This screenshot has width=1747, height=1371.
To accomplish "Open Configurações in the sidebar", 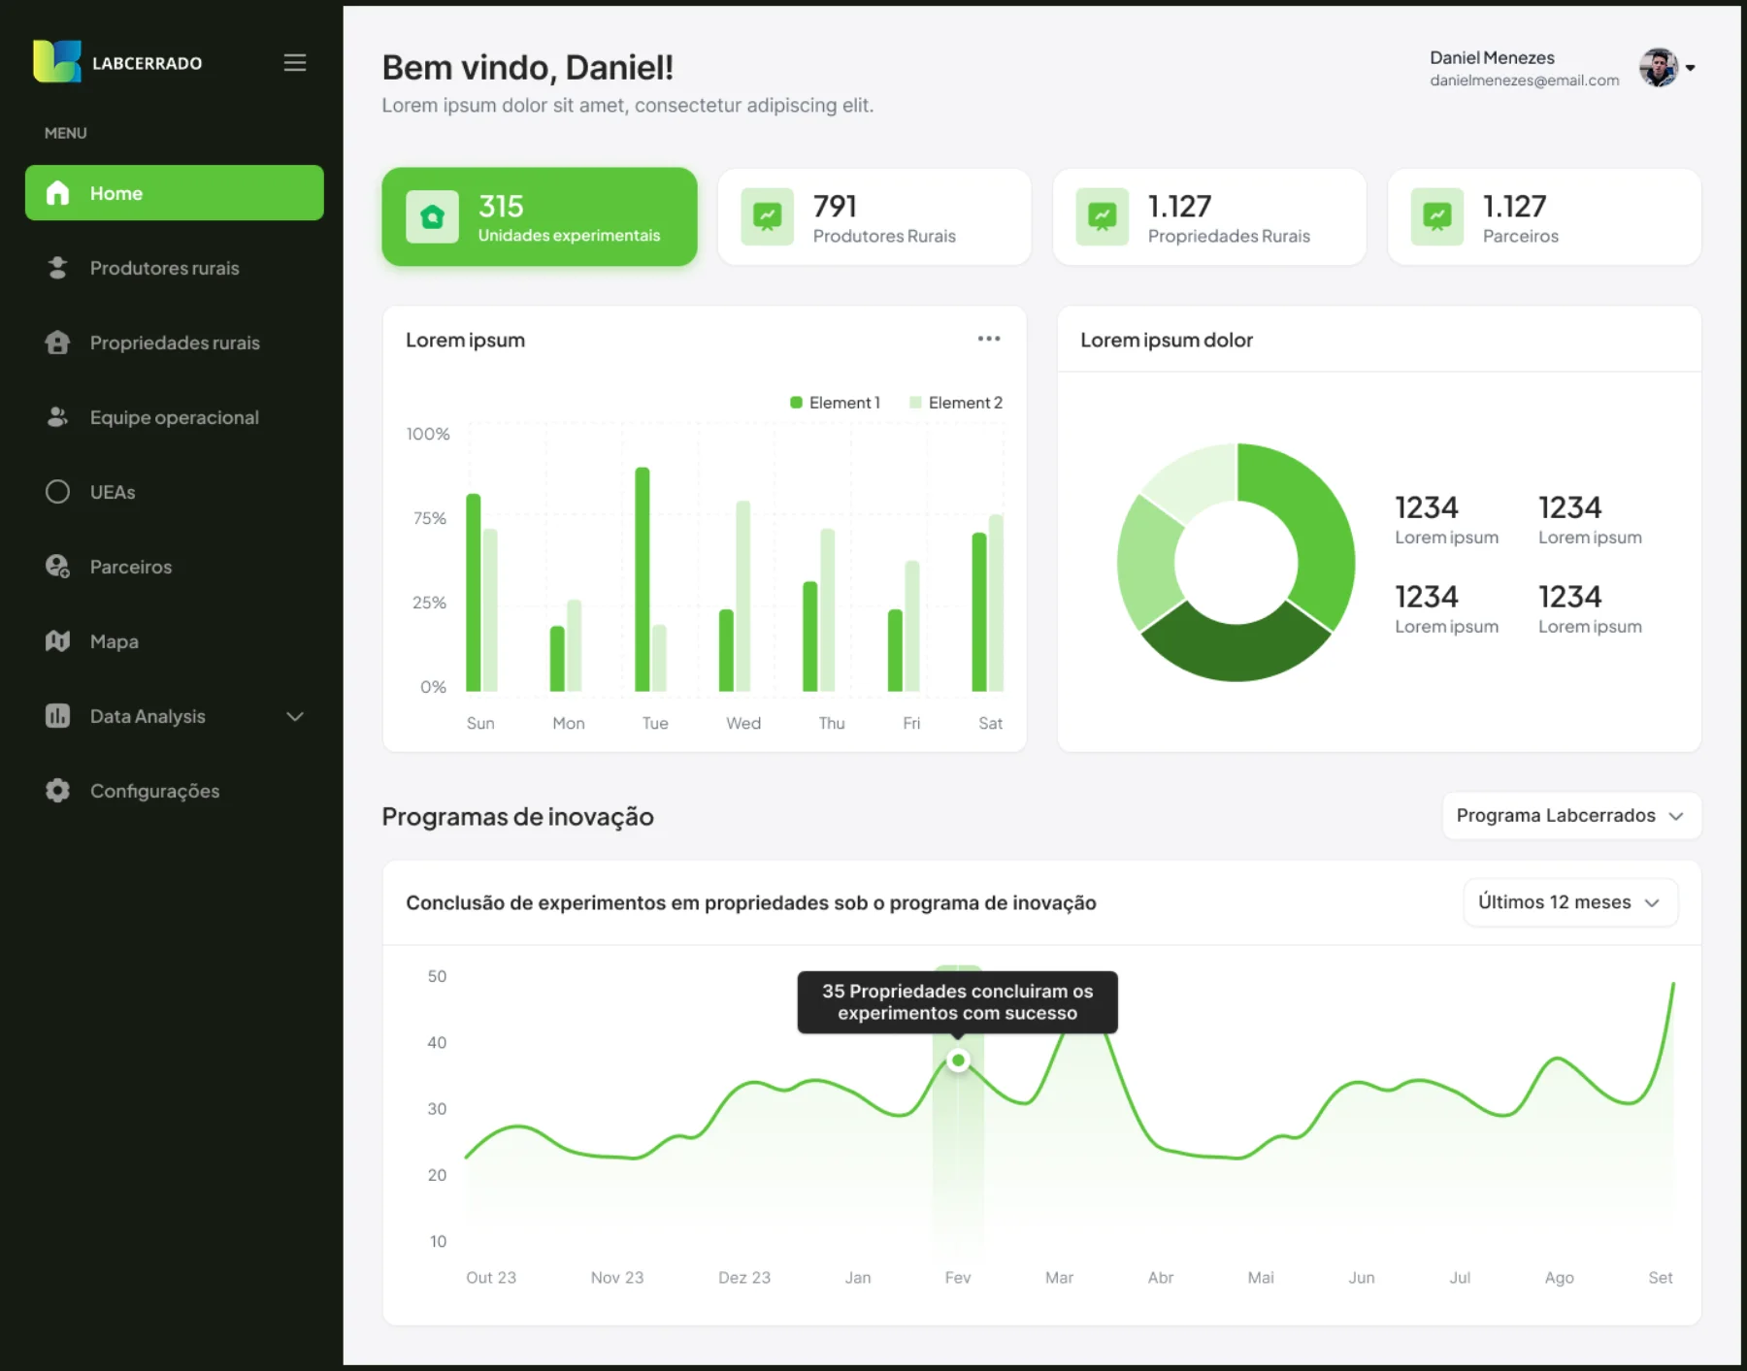I will (175, 791).
